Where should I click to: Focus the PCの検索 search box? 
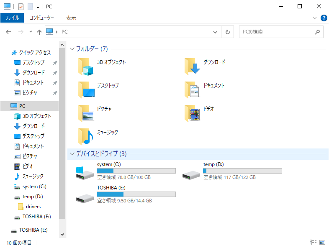click(281, 32)
